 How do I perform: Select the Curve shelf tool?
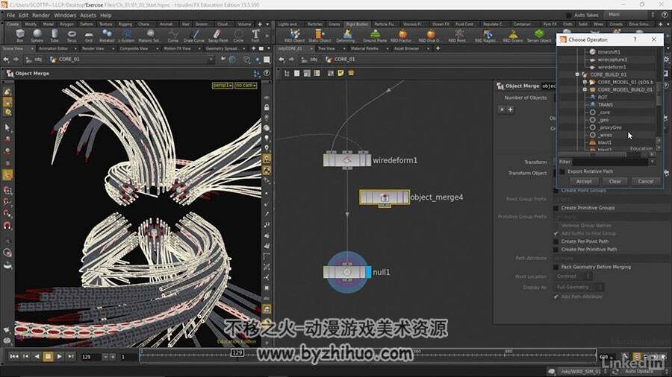[x=172, y=36]
